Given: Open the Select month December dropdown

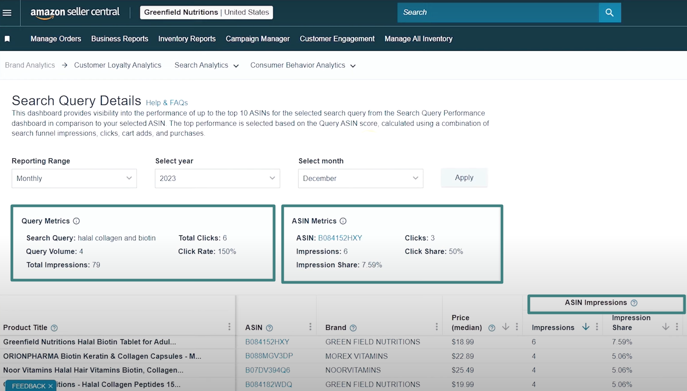Looking at the screenshot, I should pos(361,178).
